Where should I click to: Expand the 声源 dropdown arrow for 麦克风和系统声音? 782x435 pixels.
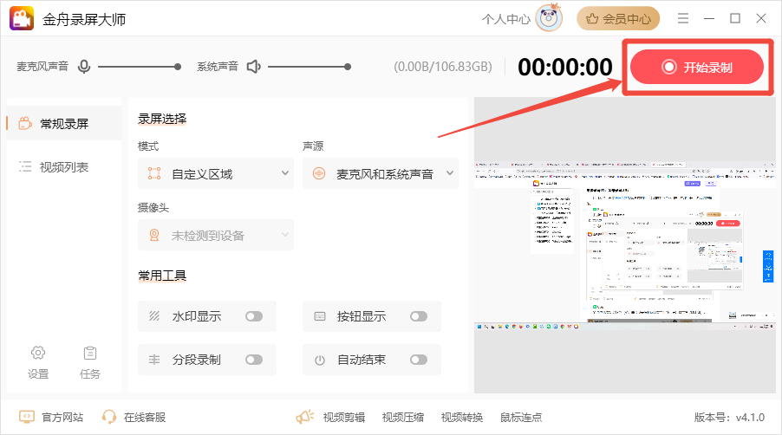449,173
